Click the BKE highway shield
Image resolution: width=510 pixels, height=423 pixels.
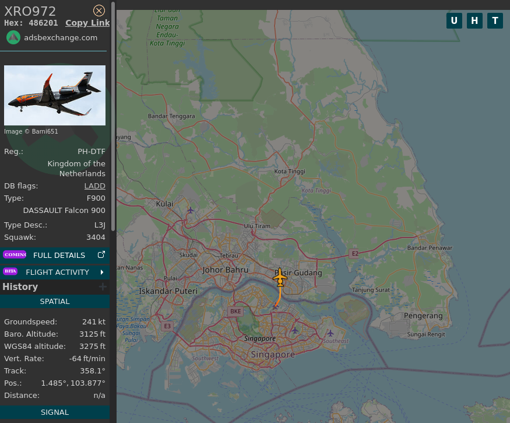point(235,312)
